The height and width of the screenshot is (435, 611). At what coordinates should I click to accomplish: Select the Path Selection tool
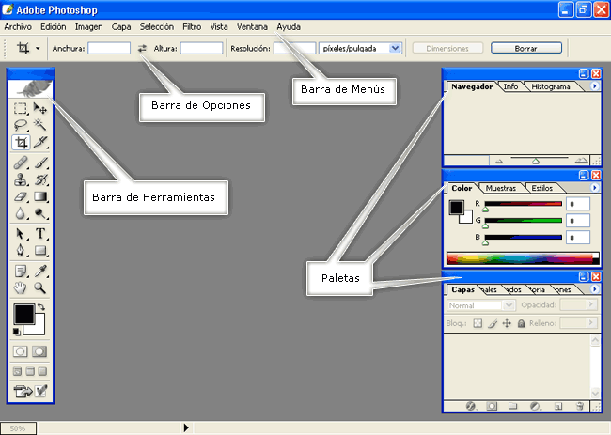[x=21, y=233]
